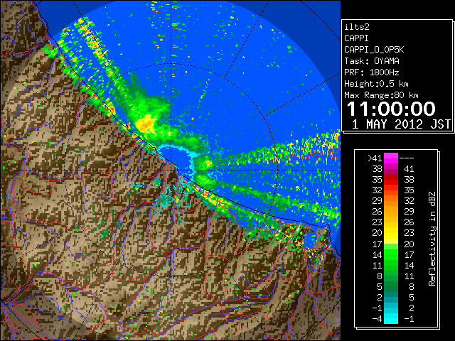
Task: Click the green 11-14 dBZ swatch
Action: 390,265
